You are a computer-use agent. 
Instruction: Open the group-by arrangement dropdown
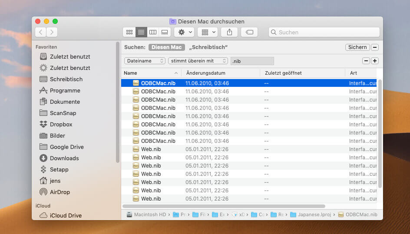pos(208,32)
